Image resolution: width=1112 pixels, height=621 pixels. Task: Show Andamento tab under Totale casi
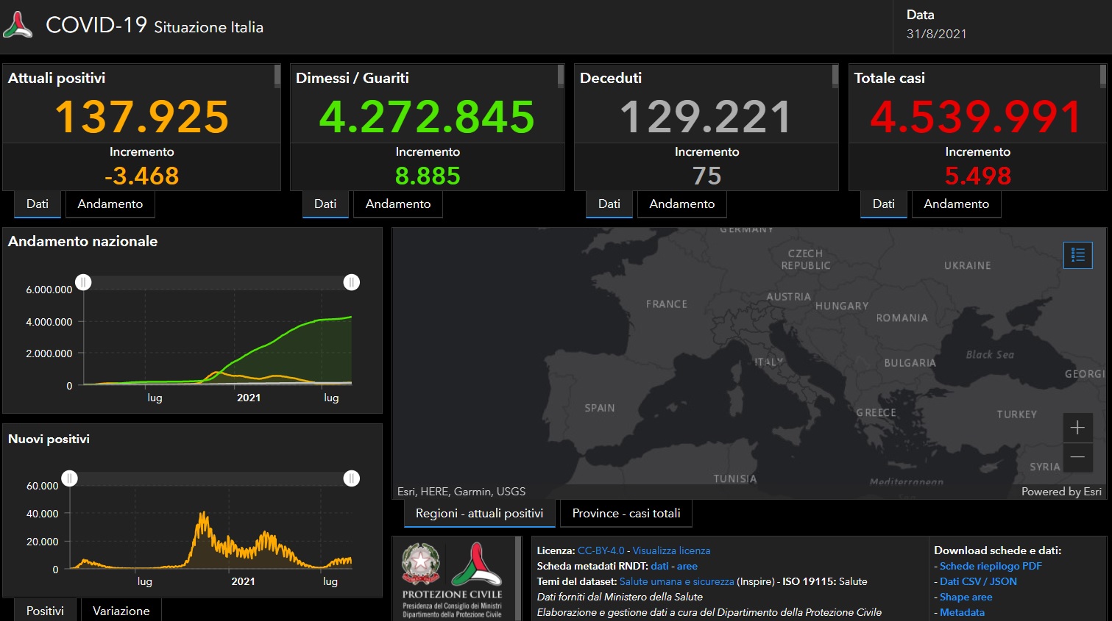(x=956, y=204)
